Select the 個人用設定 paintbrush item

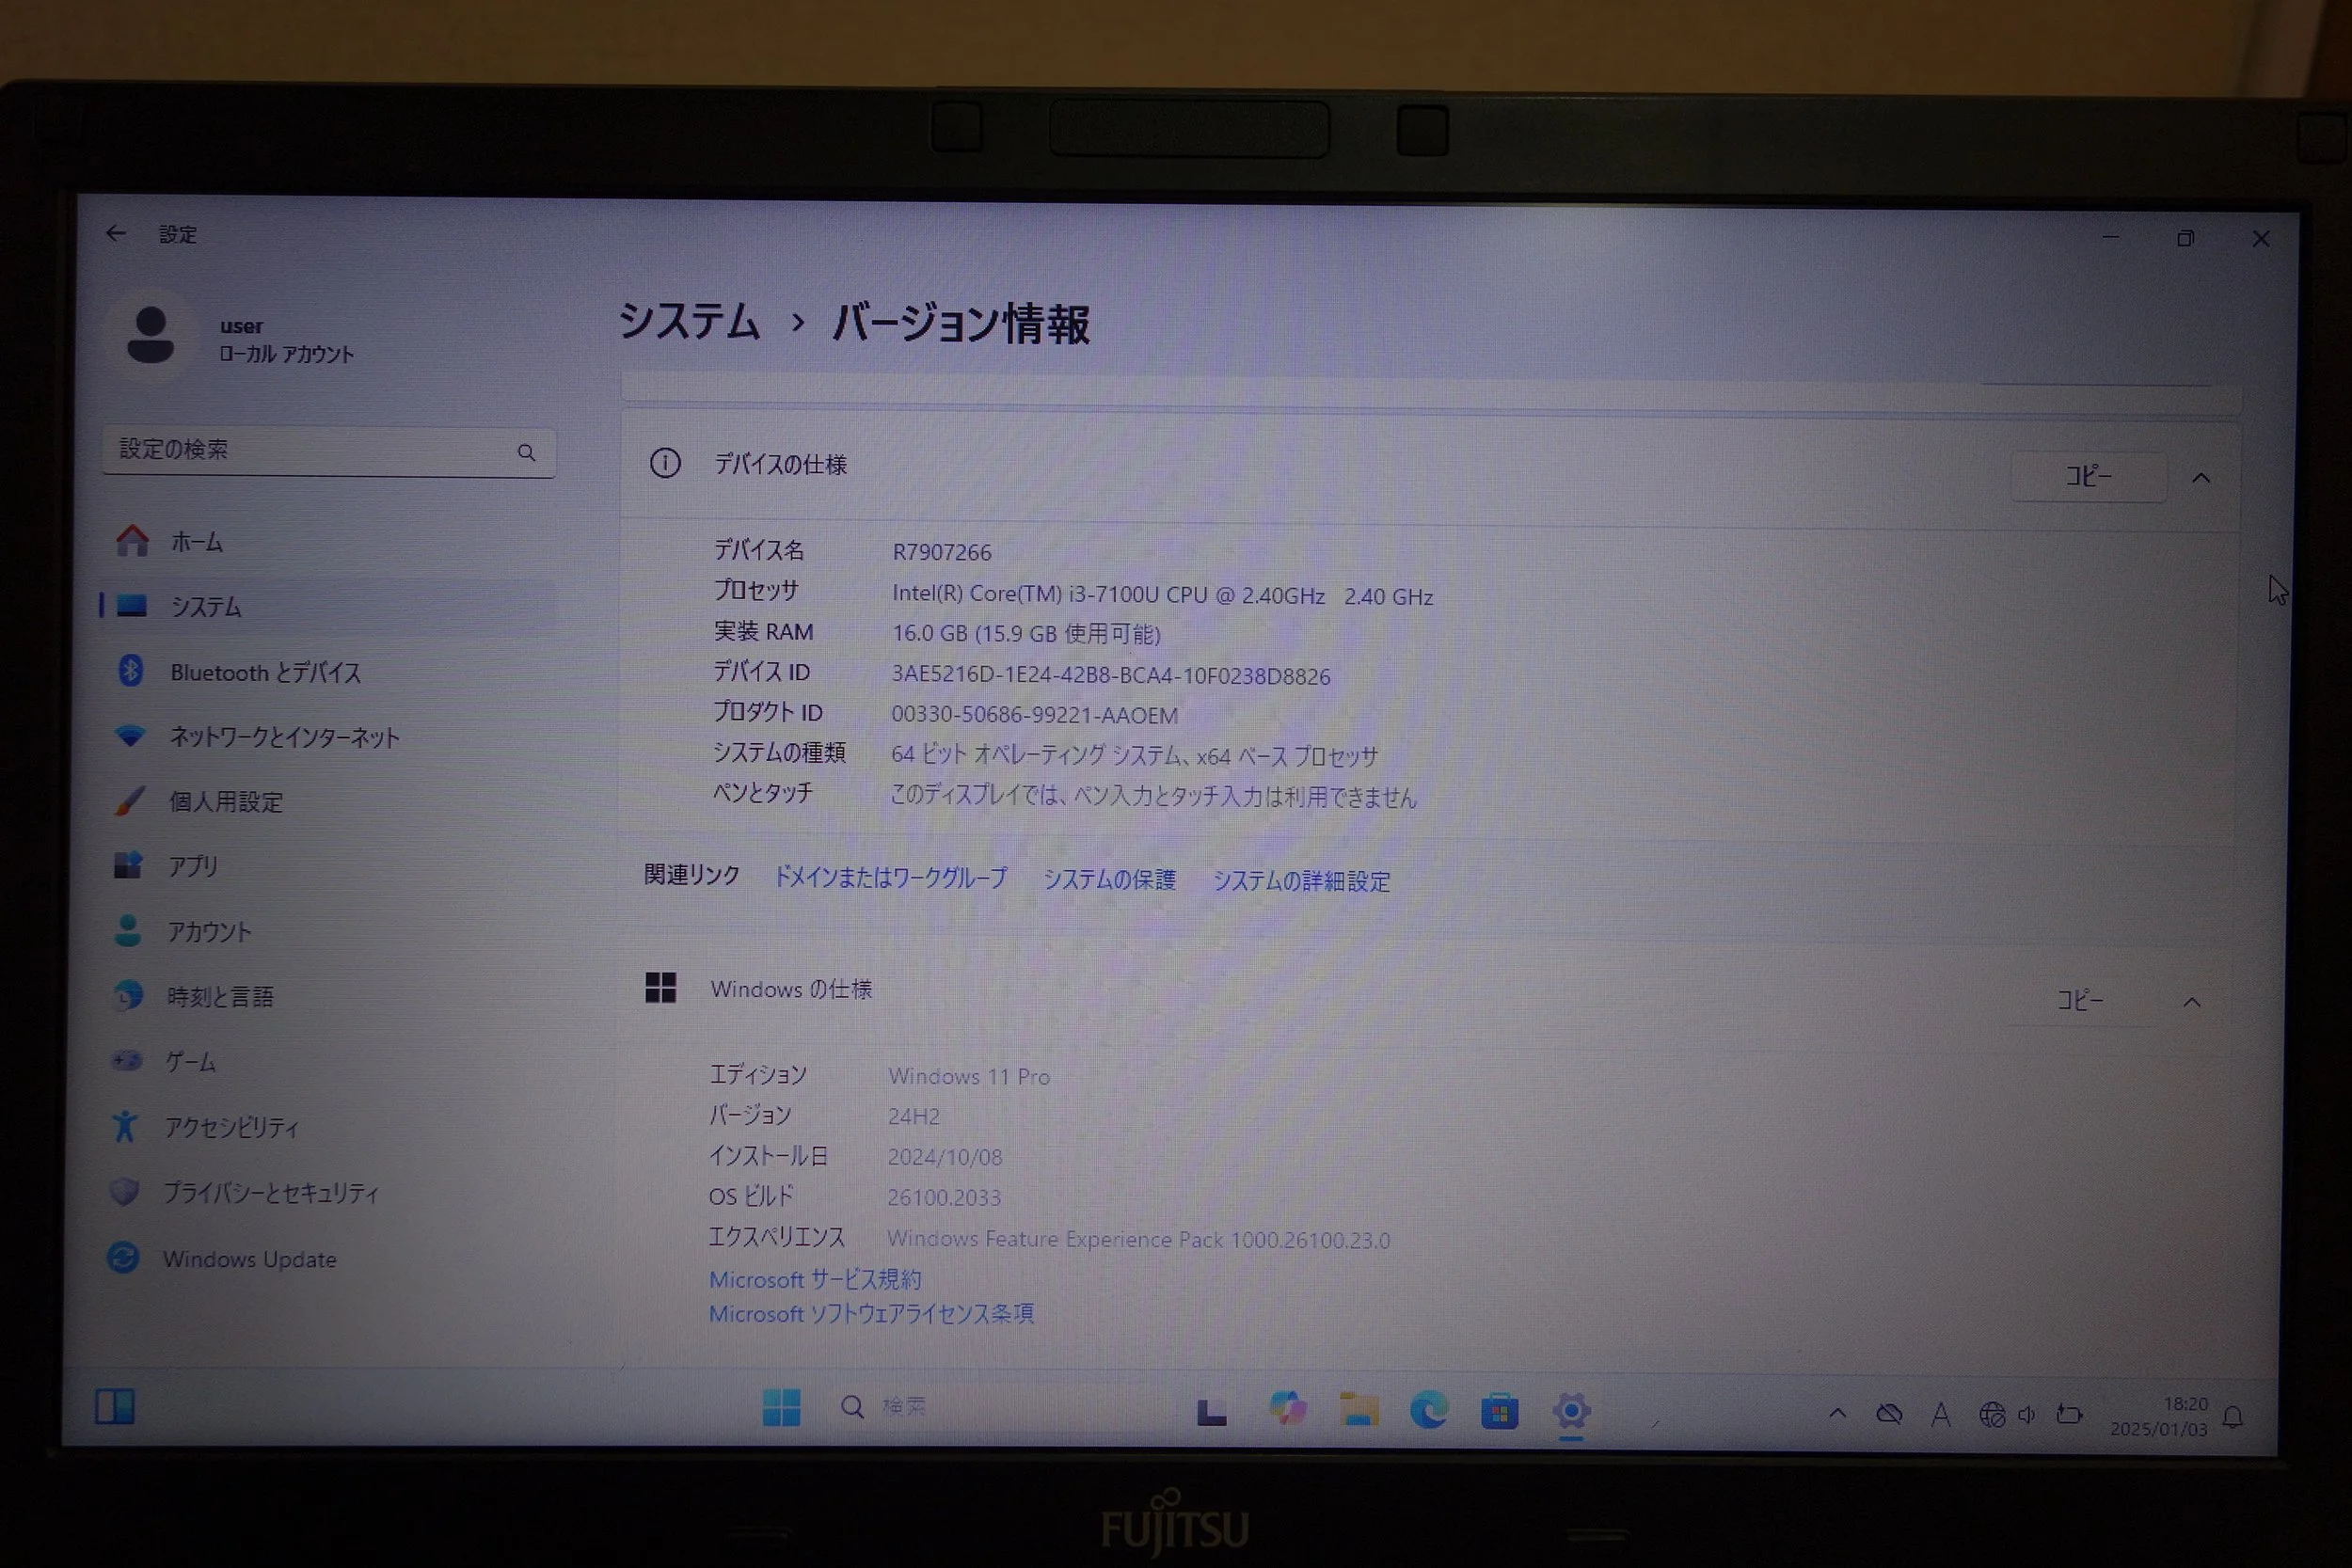point(226,802)
